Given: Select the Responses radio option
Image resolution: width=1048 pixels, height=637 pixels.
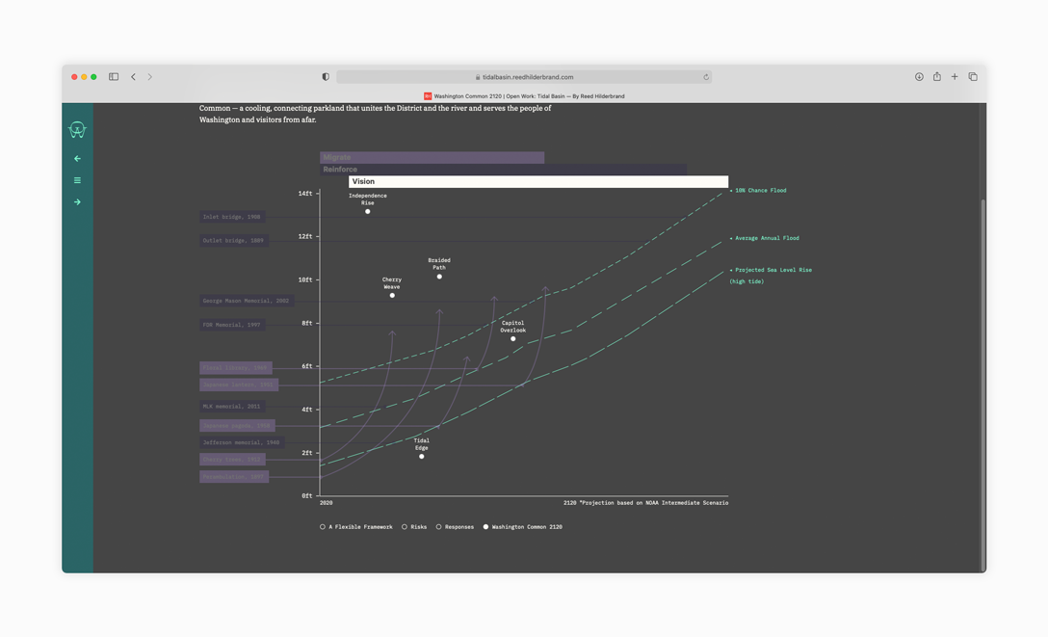Looking at the screenshot, I should tap(438, 527).
